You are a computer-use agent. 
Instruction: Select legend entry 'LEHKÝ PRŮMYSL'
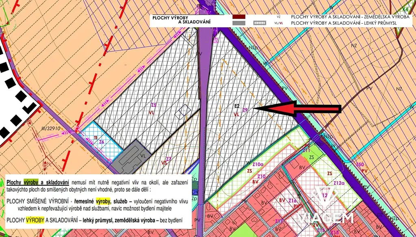pyautogui.click(x=343, y=23)
